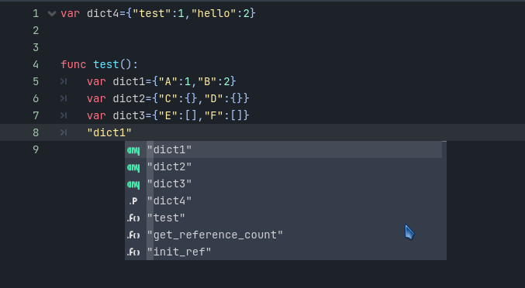Click line number 7 in the gutter
Image resolution: width=525 pixels, height=288 pixels.
[36, 115]
